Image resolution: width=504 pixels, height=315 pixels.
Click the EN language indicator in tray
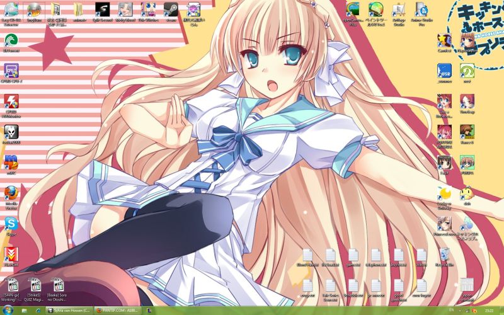451,310
